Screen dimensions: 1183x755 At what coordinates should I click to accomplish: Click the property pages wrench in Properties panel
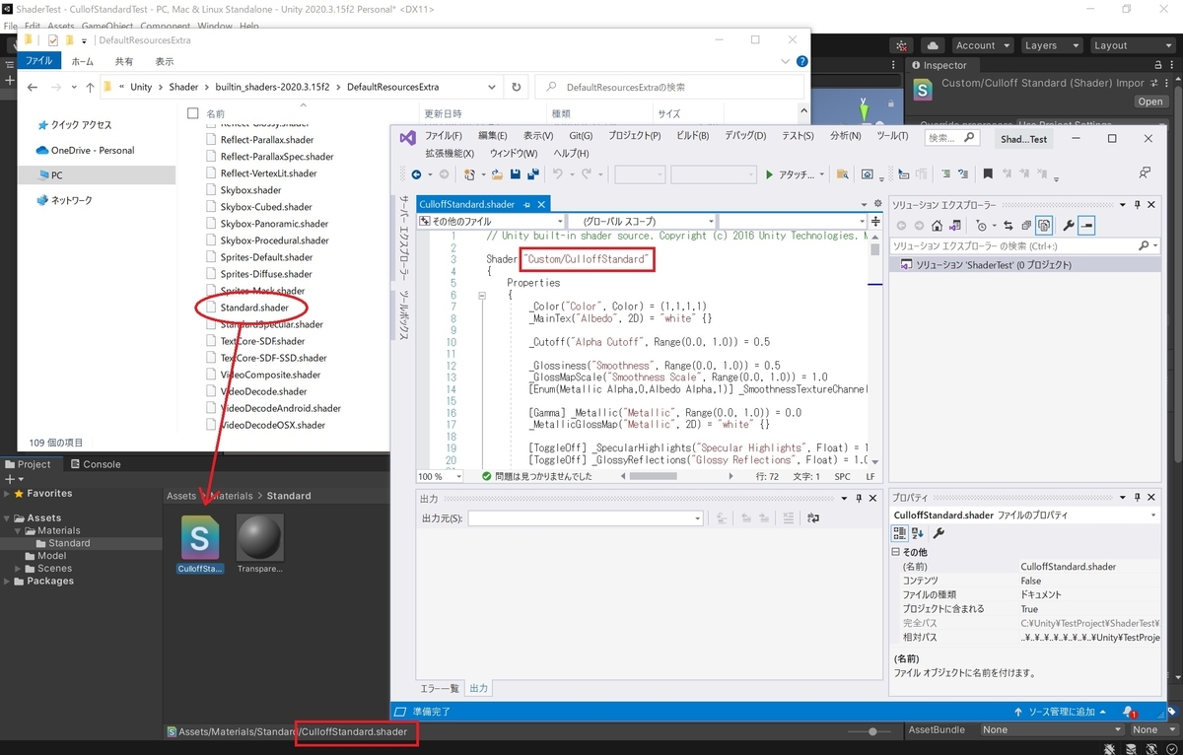pyautogui.click(x=939, y=533)
